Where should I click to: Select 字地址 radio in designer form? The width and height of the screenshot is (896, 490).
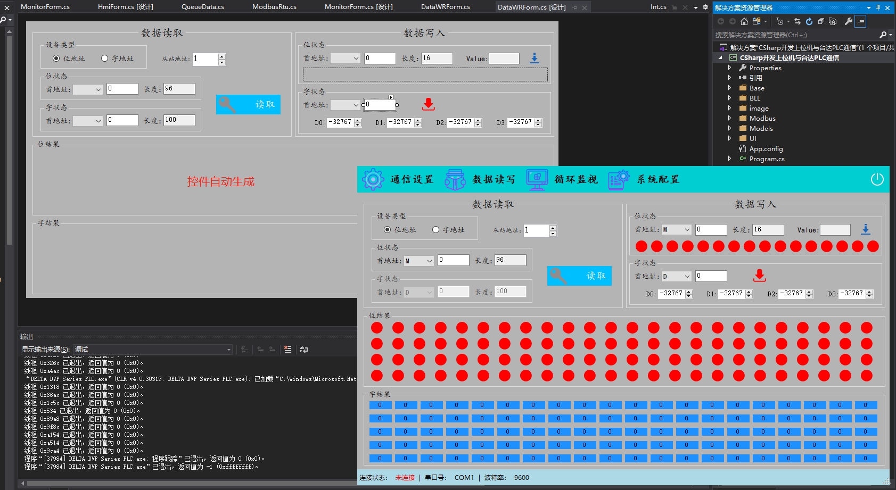[x=104, y=59]
